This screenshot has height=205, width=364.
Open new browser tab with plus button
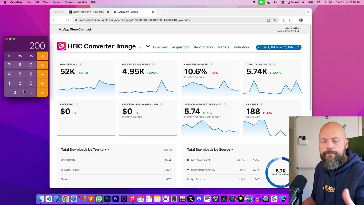160,12
